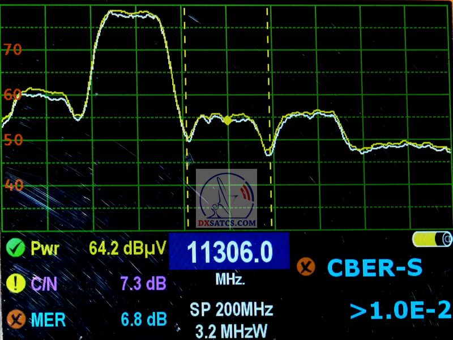Click the green checkmark icon beside Pwr
The image size is (453, 340).
pyautogui.click(x=15, y=248)
